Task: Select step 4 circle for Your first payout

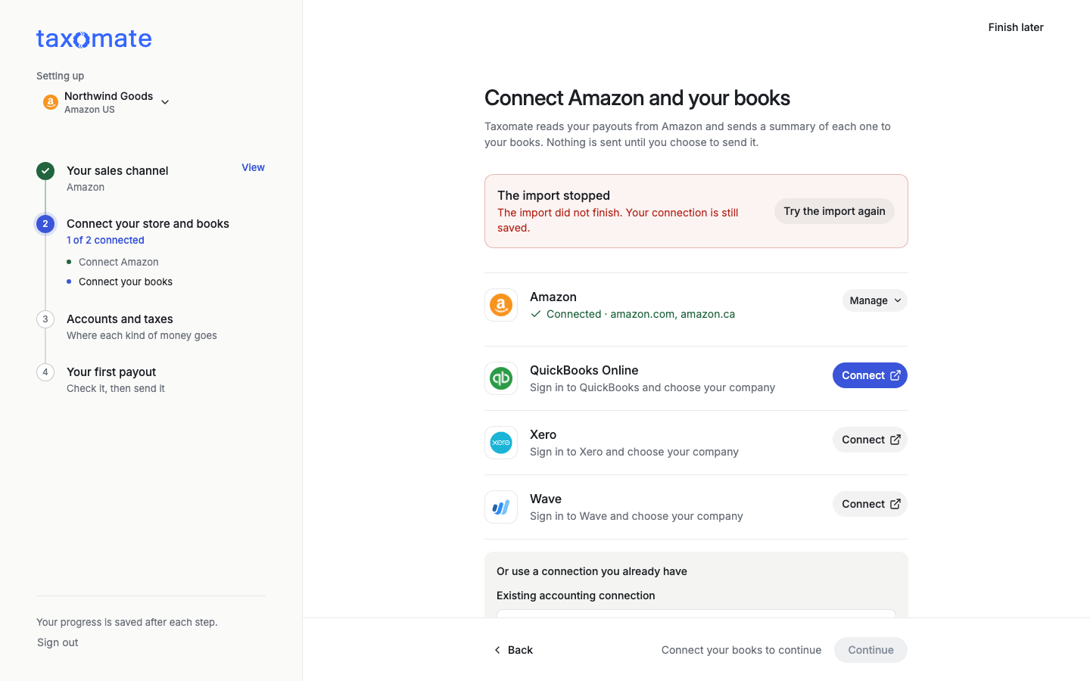Action: click(x=45, y=372)
